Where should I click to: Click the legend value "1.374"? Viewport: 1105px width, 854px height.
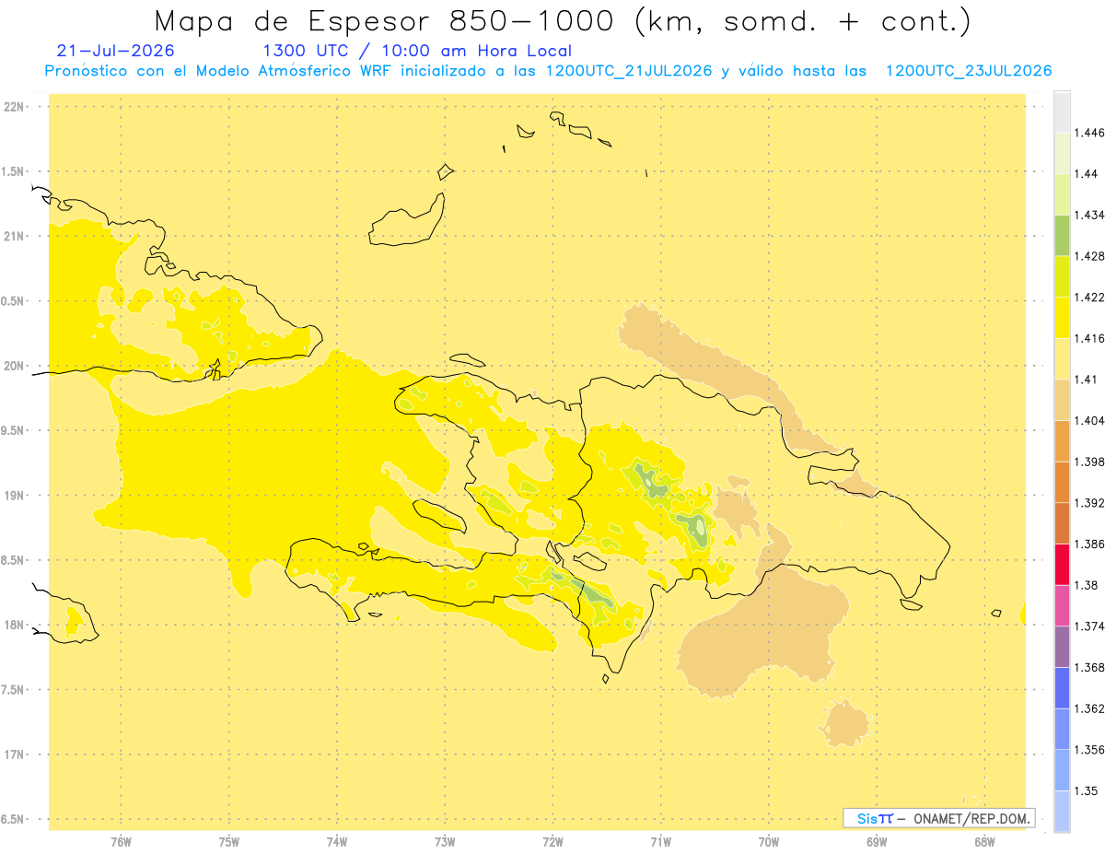[x=1089, y=626]
